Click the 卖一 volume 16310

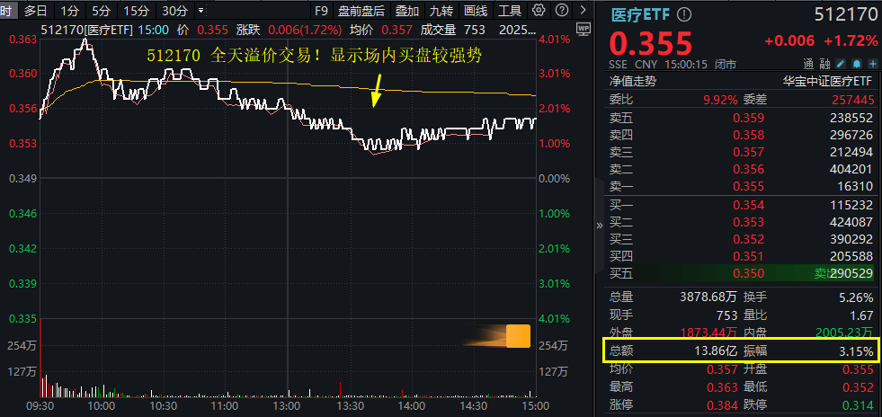[855, 187]
